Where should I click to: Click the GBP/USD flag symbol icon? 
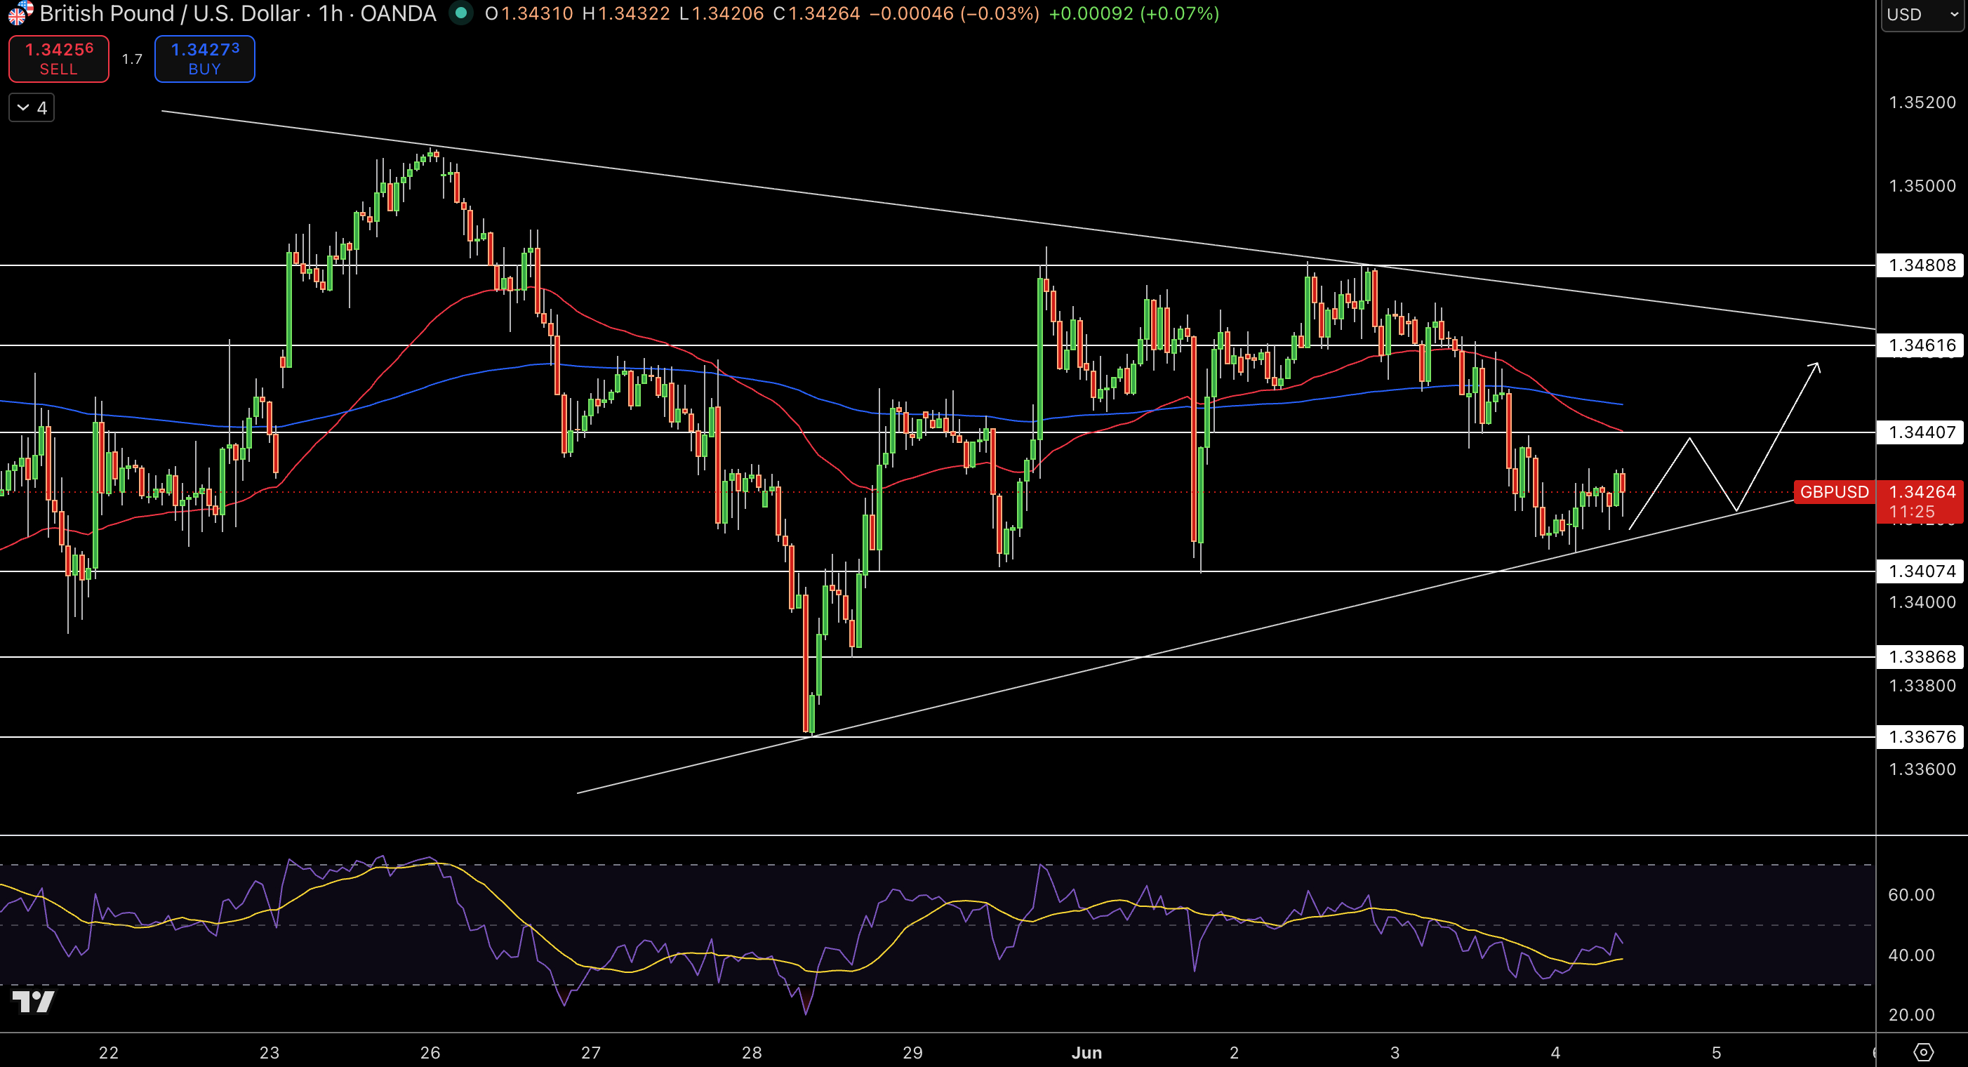coord(19,13)
